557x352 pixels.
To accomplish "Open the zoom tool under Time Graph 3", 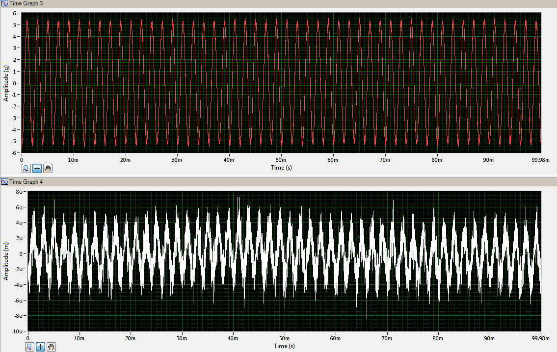I will click(x=27, y=168).
